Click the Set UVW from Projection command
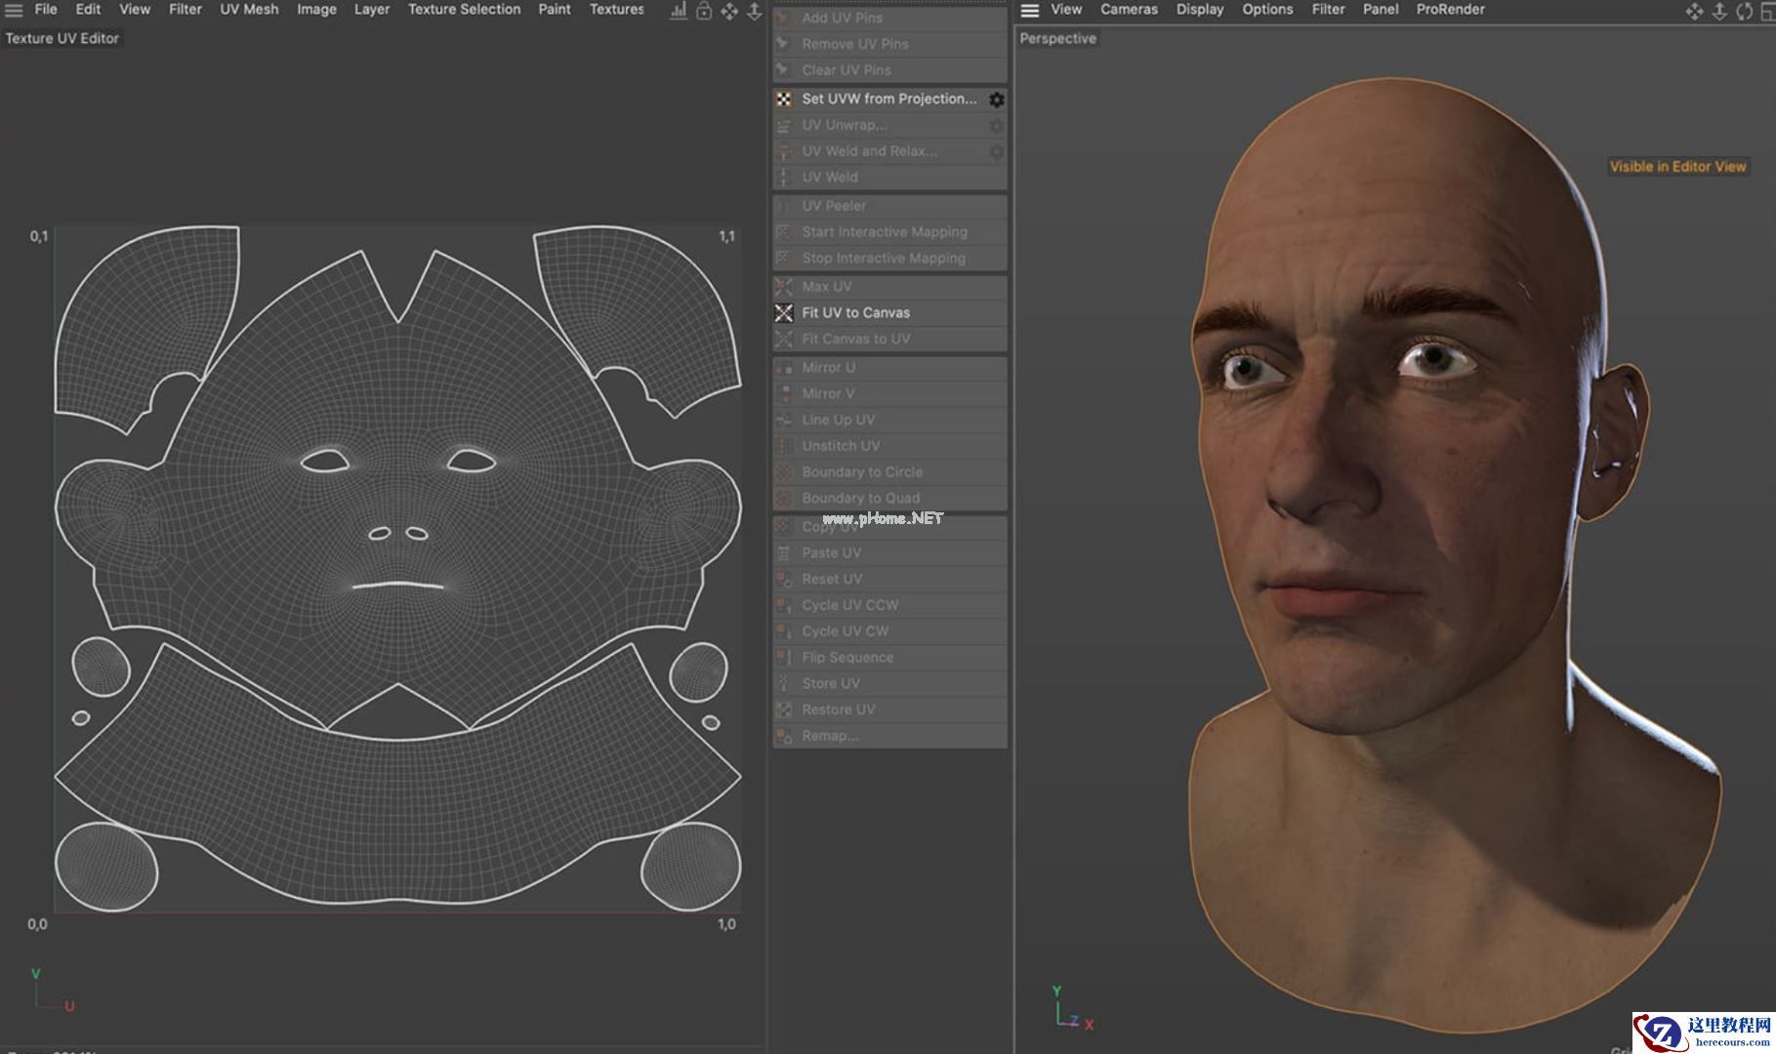The height and width of the screenshot is (1054, 1776). (x=888, y=99)
